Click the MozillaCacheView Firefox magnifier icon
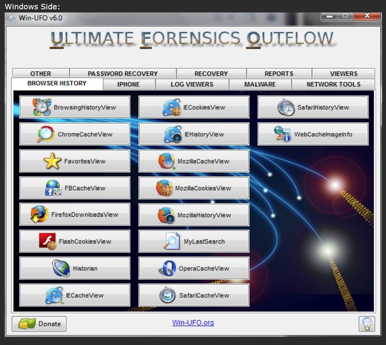The image size is (386, 345). [x=166, y=161]
